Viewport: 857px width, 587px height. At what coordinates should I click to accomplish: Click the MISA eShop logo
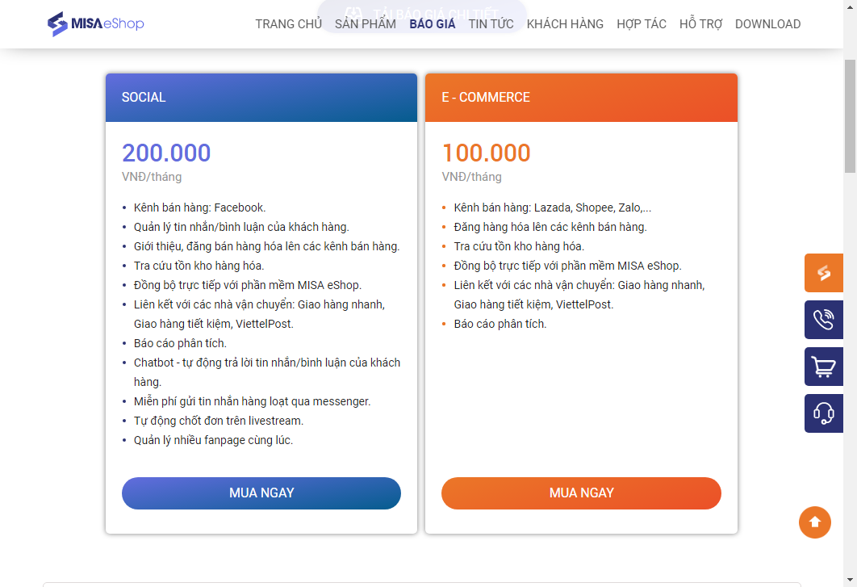(95, 24)
